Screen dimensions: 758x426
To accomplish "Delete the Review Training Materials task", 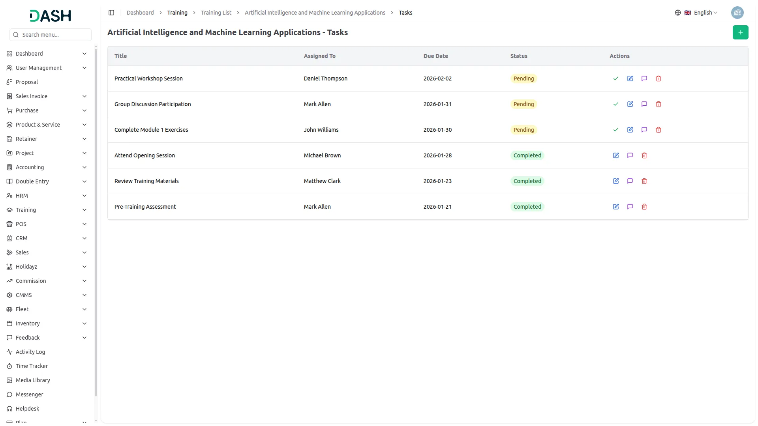I will [644, 181].
